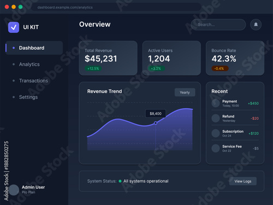This screenshot has width=273, height=205.
Task: Open the Bounce Rate card
Action: click(235, 58)
